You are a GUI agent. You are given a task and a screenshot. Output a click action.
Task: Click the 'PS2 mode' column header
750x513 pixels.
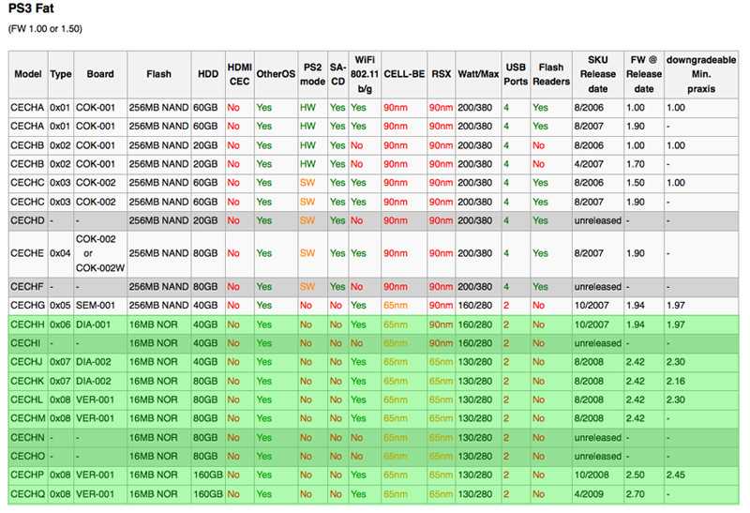(x=312, y=74)
